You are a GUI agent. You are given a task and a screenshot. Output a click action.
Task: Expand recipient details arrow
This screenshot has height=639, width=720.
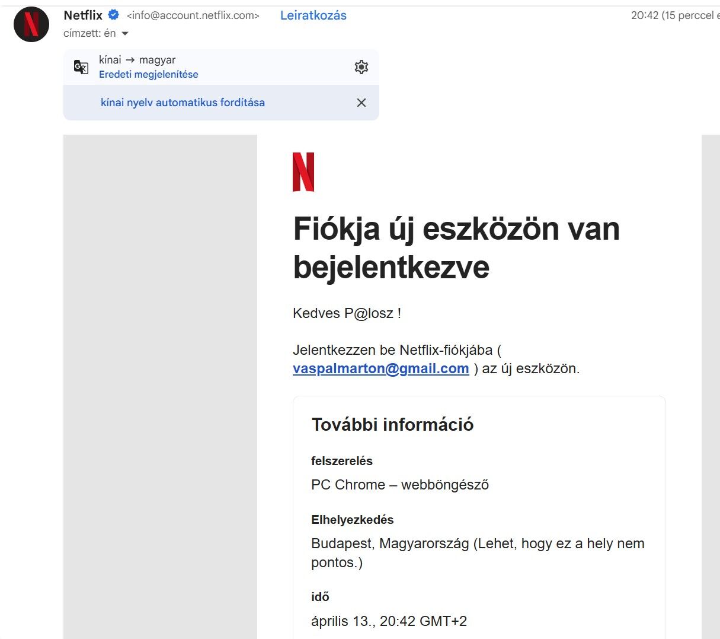(125, 34)
